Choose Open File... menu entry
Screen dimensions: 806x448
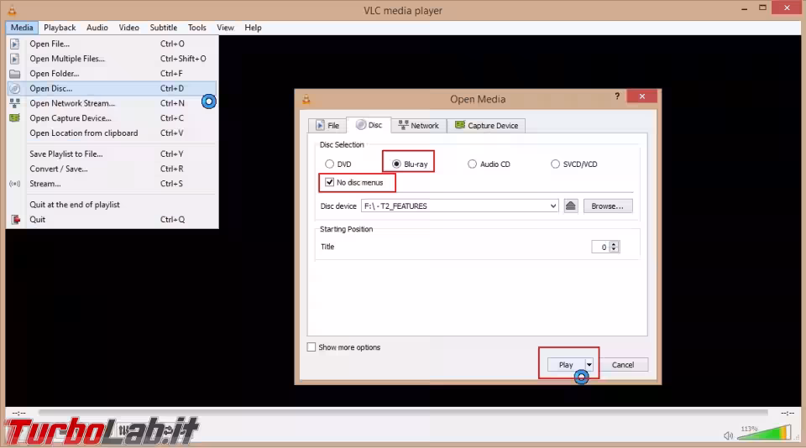pyautogui.click(x=111, y=44)
